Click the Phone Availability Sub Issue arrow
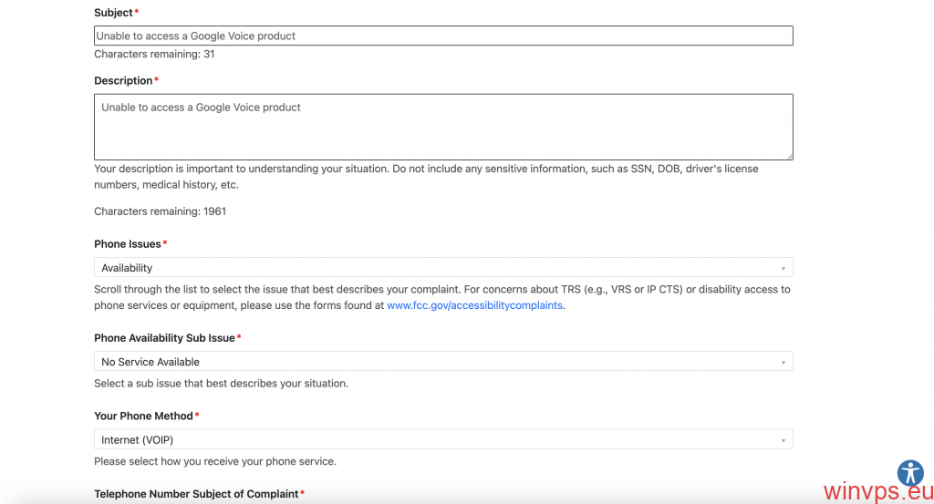Viewport: 934px width, 504px height. click(784, 363)
